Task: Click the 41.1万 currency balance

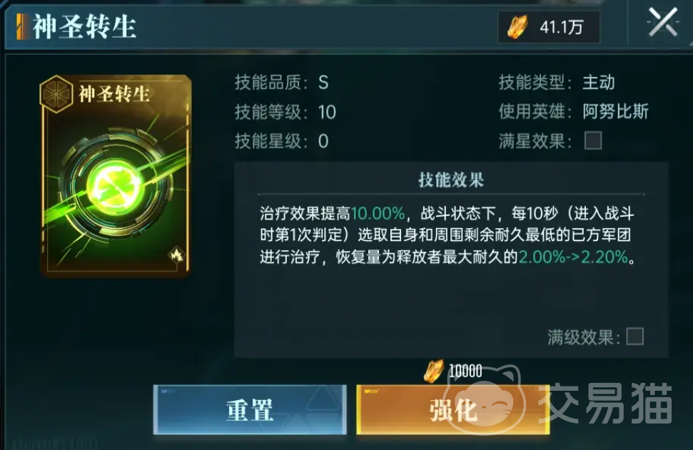Action: pos(561,27)
